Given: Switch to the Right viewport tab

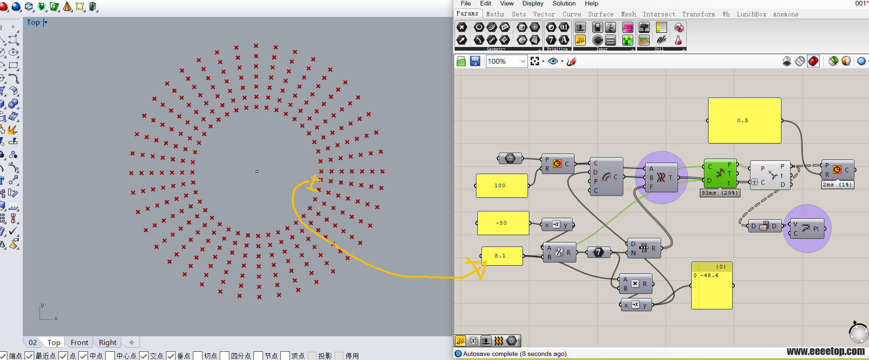Looking at the screenshot, I should [x=108, y=342].
